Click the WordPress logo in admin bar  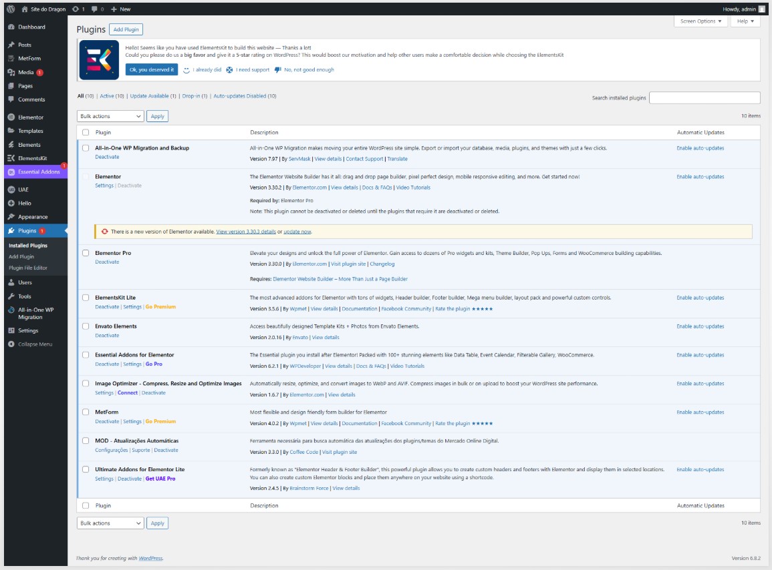click(11, 9)
